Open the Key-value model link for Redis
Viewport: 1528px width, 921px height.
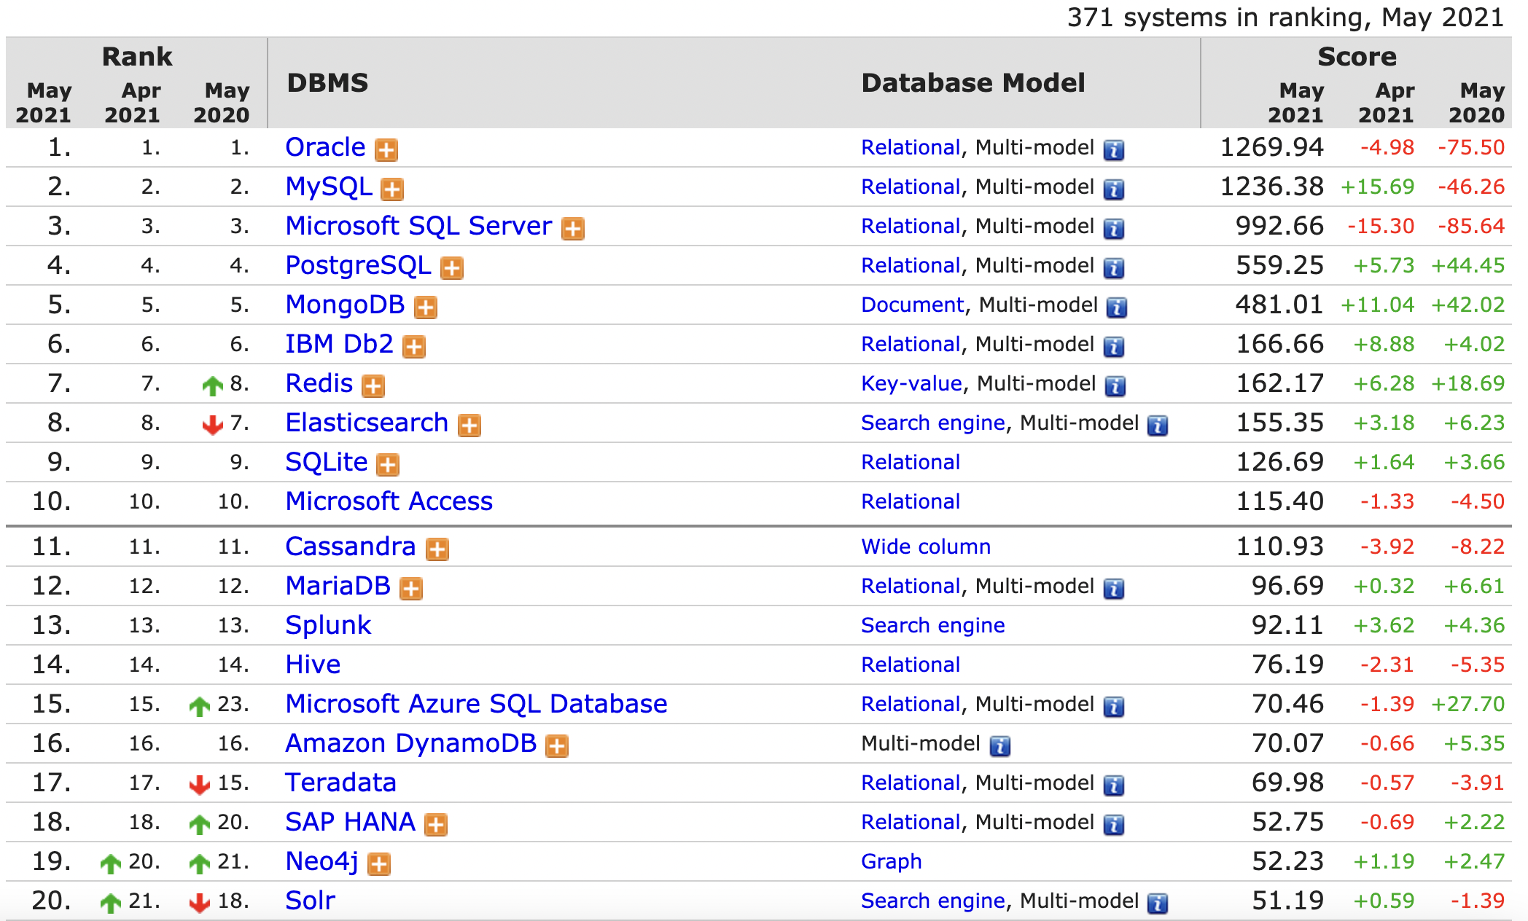tap(911, 383)
